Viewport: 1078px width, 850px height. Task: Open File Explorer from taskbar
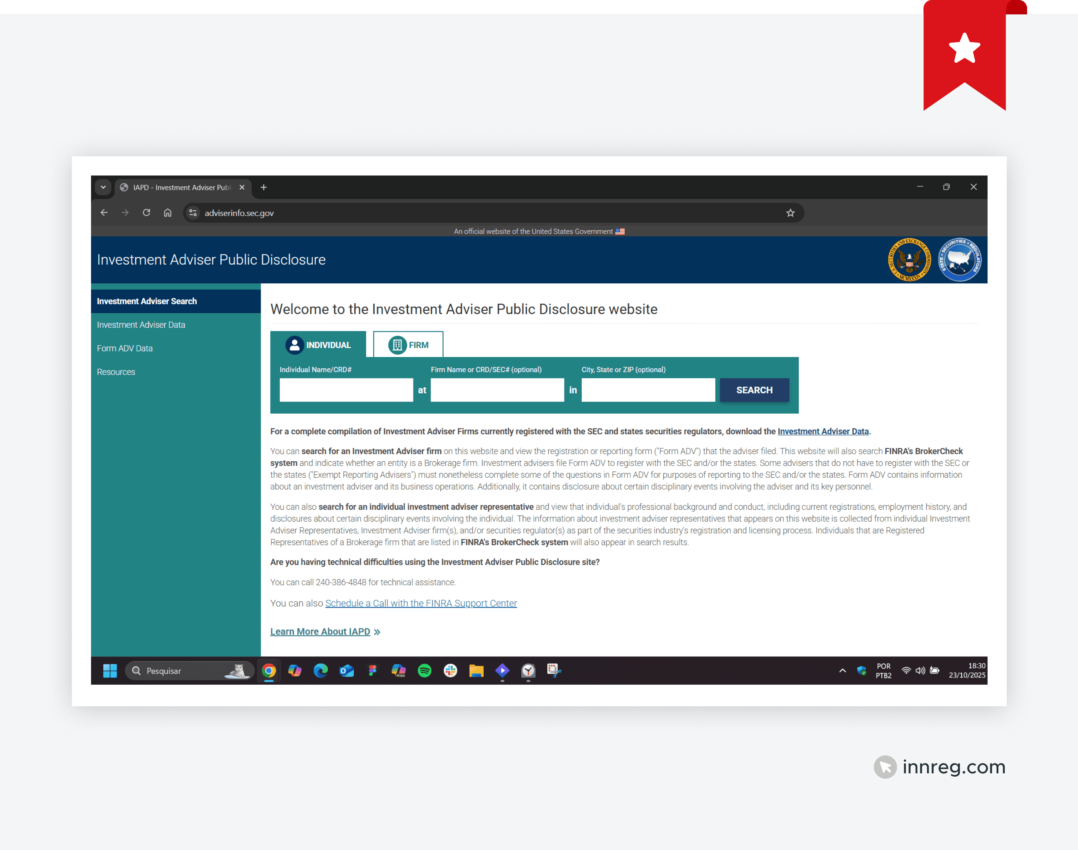(x=476, y=670)
